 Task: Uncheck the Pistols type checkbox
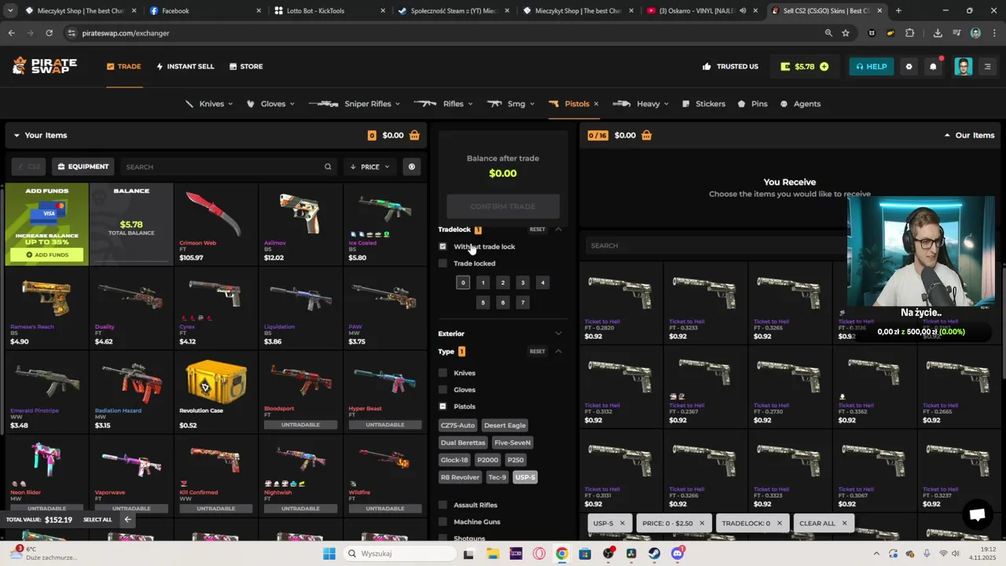pyautogui.click(x=442, y=406)
